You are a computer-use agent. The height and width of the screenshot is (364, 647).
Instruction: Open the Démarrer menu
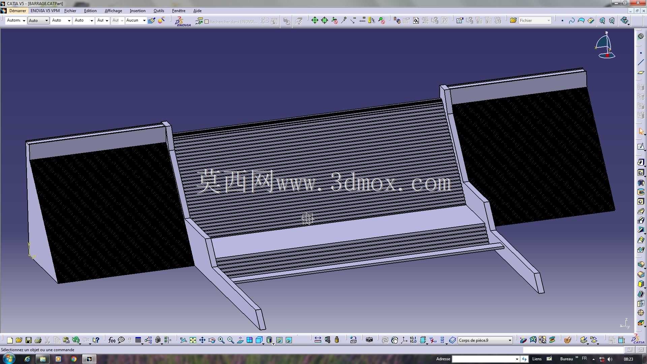(18, 11)
